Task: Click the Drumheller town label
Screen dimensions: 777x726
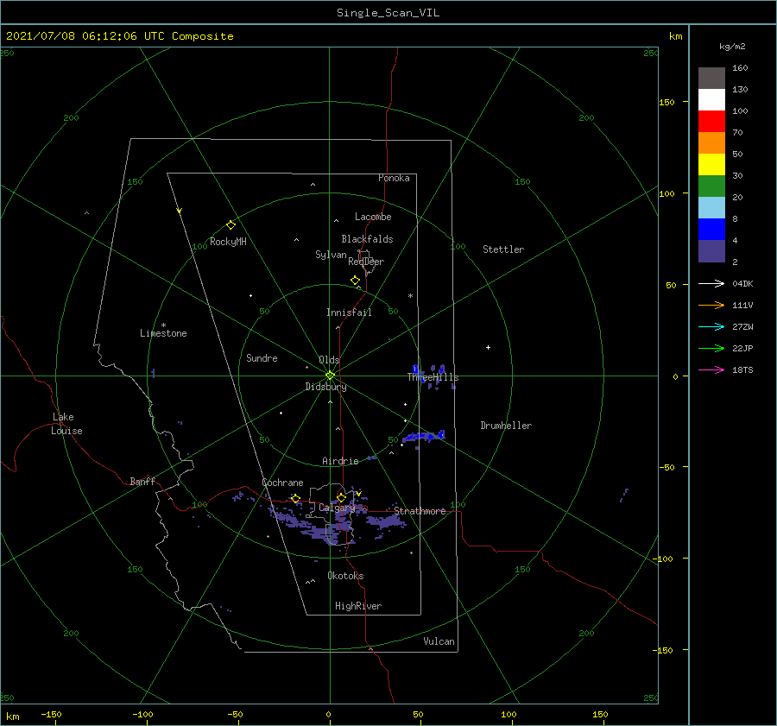Action: pos(506,426)
